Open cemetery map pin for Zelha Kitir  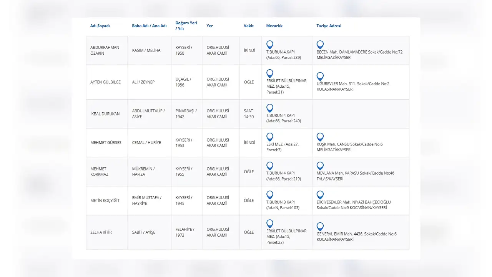[x=270, y=224]
